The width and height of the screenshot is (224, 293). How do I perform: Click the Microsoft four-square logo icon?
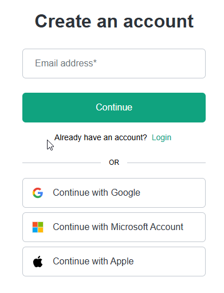click(x=38, y=227)
